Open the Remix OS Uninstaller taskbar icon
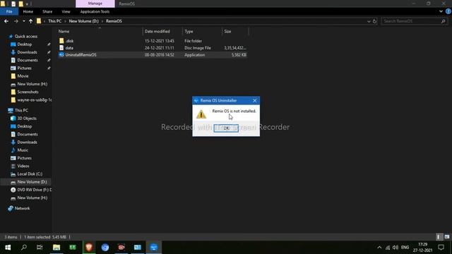The image size is (452, 254). point(154,248)
